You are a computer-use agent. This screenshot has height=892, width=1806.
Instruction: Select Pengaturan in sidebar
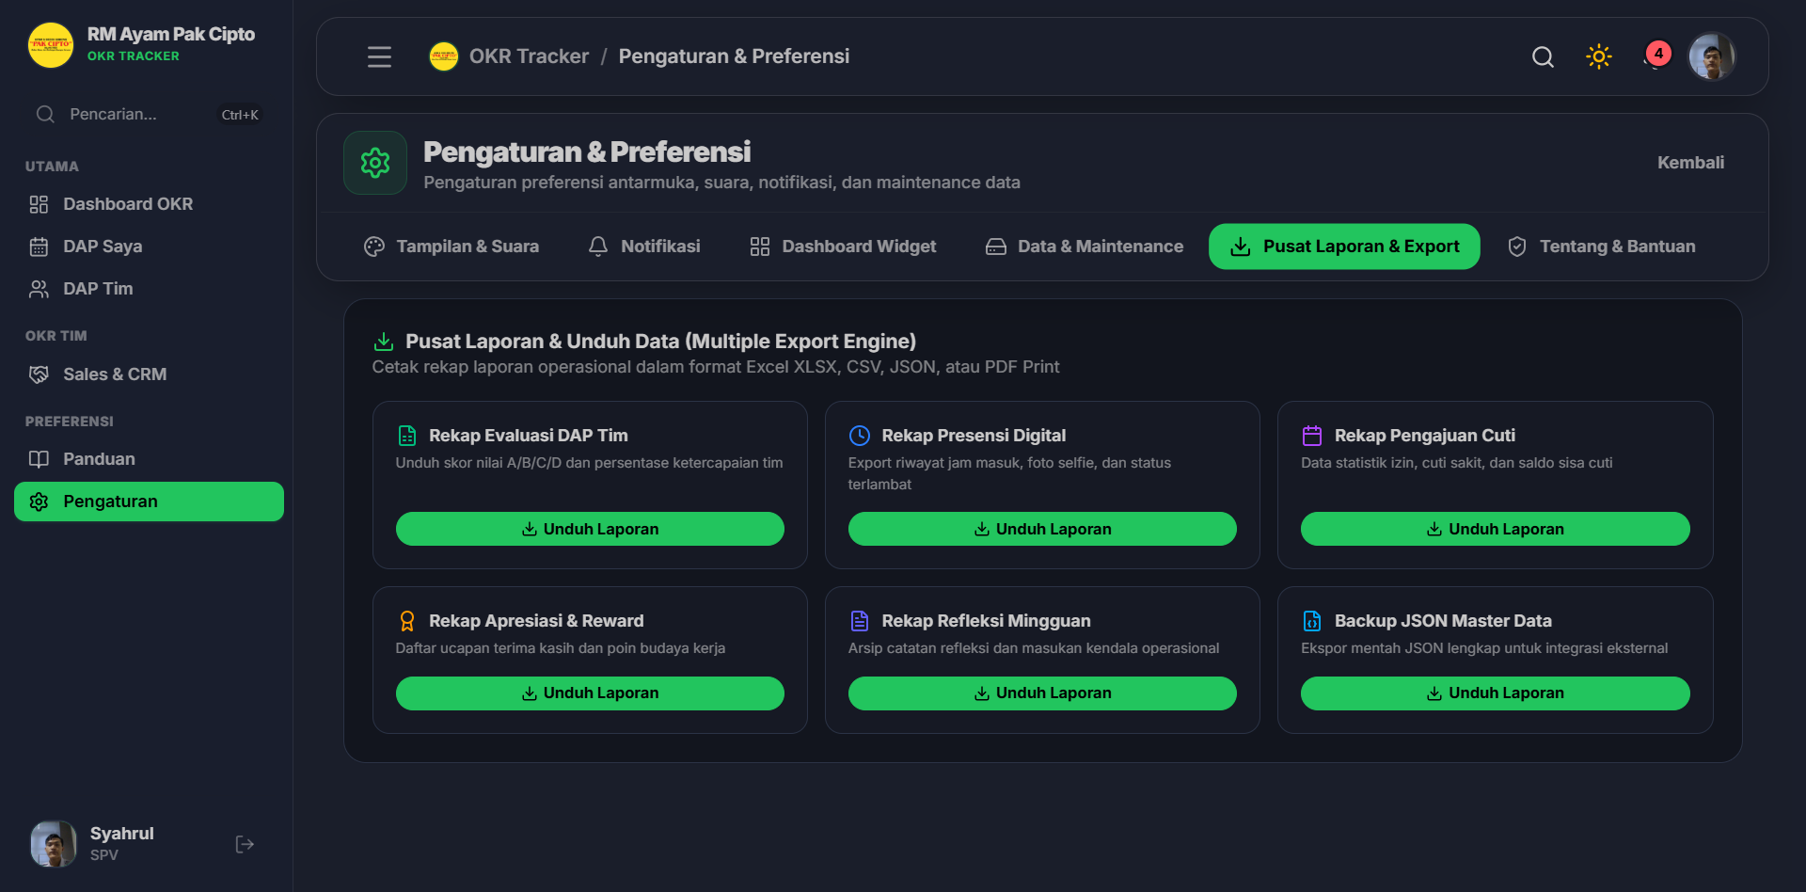pos(149,502)
